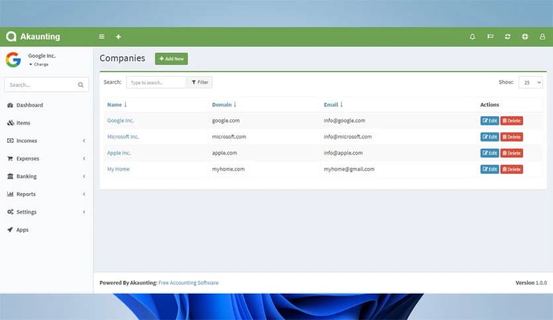Image resolution: width=553 pixels, height=320 pixels.
Task: Click the myhome.com domain cell
Action: click(x=228, y=169)
